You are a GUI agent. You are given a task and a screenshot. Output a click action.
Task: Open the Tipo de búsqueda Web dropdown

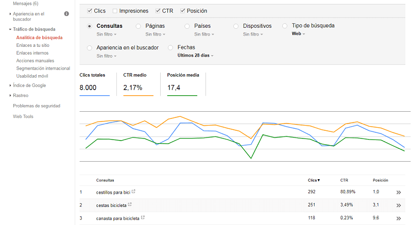click(x=299, y=34)
